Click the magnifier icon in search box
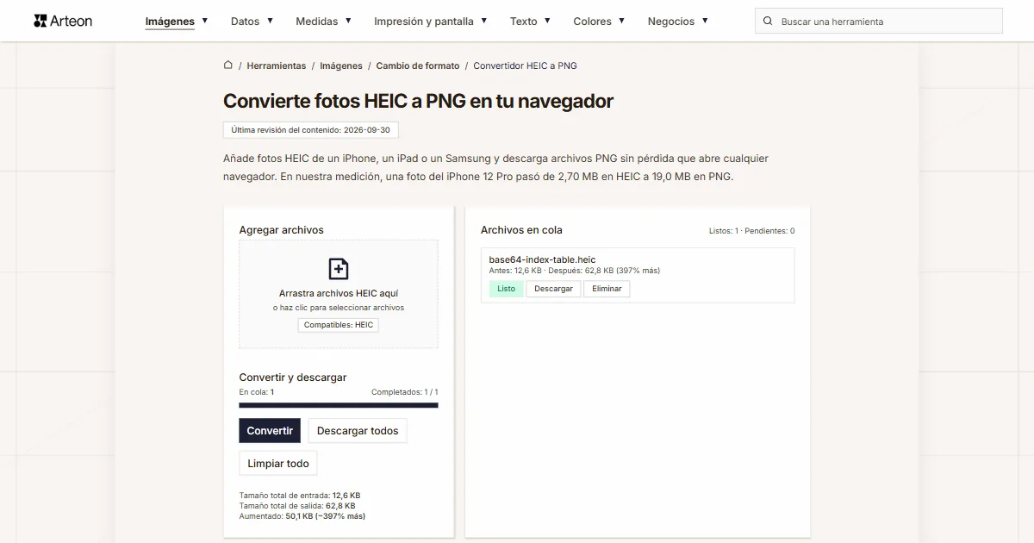This screenshot has width=1034, height=543. pyautogui.click(x=769, y=21)
